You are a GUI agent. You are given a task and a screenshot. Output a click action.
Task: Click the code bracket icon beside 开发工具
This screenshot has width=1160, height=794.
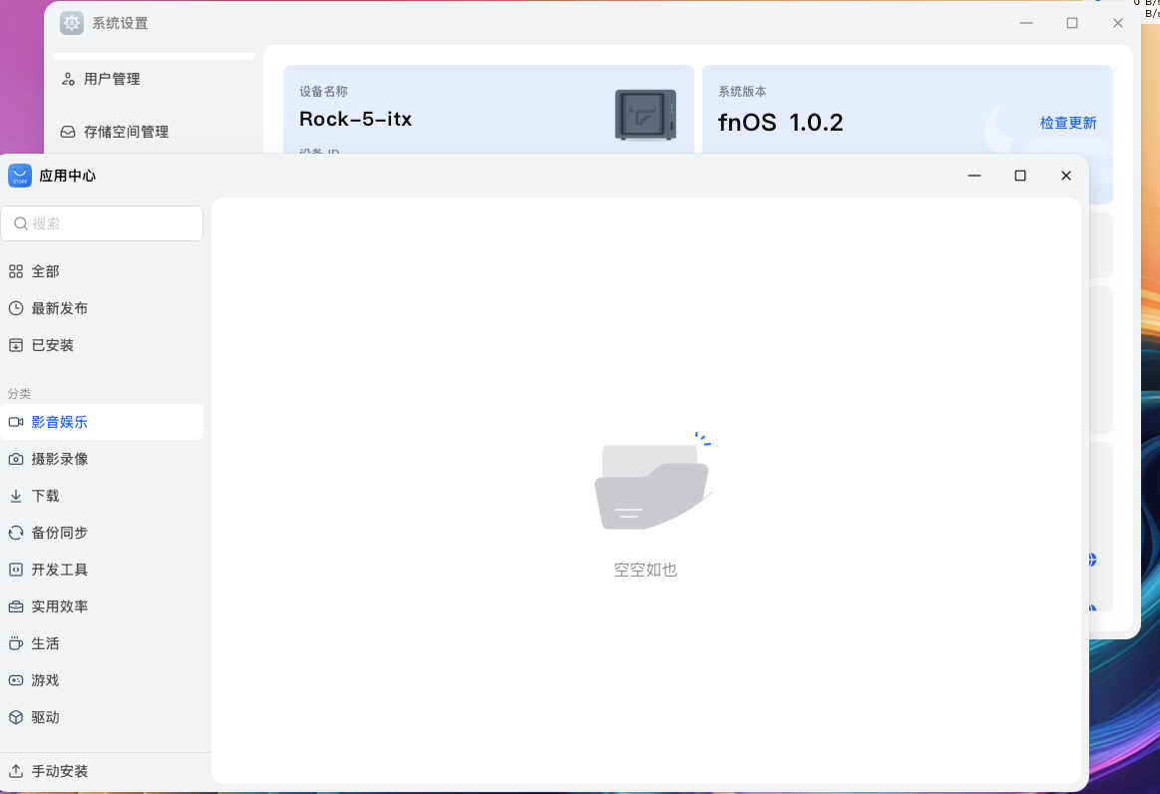[16, 570]
